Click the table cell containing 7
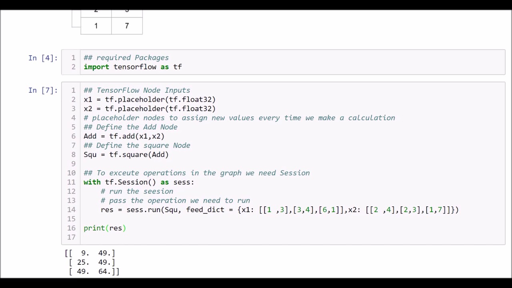 (x=127, y=26)
